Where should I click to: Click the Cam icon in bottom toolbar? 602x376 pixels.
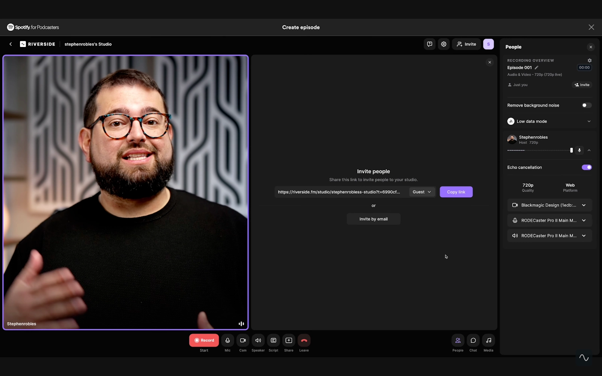point(243,340)
